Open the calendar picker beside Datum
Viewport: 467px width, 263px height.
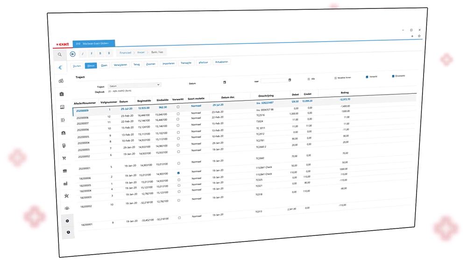pos(225,82)
